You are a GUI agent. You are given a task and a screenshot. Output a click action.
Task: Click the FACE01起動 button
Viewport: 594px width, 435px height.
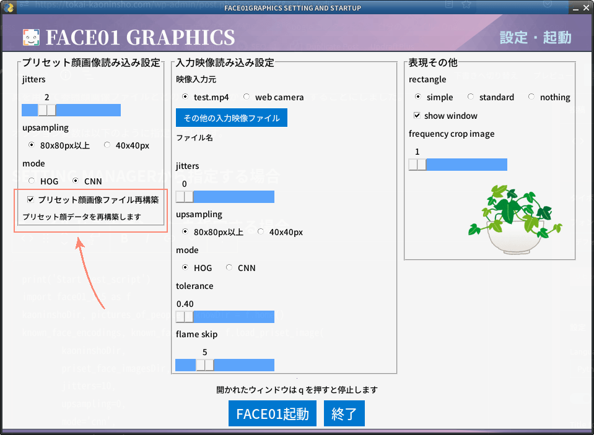273,413
